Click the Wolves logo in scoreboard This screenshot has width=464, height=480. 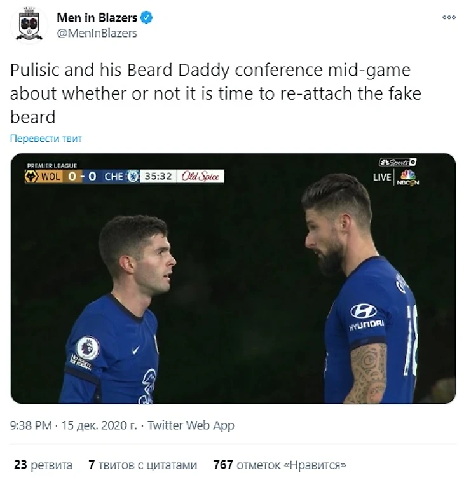pyautogui.click(x=31, y=177)
